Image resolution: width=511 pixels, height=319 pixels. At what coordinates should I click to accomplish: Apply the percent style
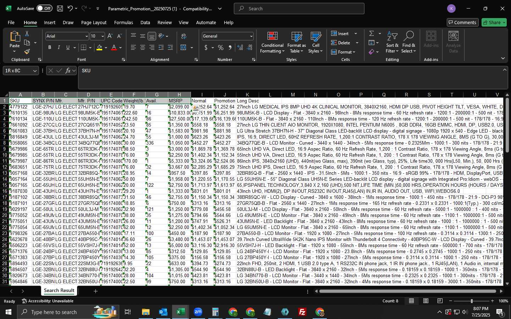coord(221,47)
